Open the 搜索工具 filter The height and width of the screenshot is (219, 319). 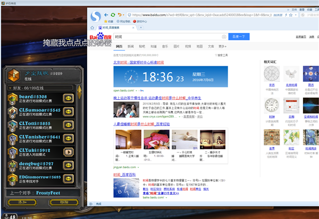221,55
